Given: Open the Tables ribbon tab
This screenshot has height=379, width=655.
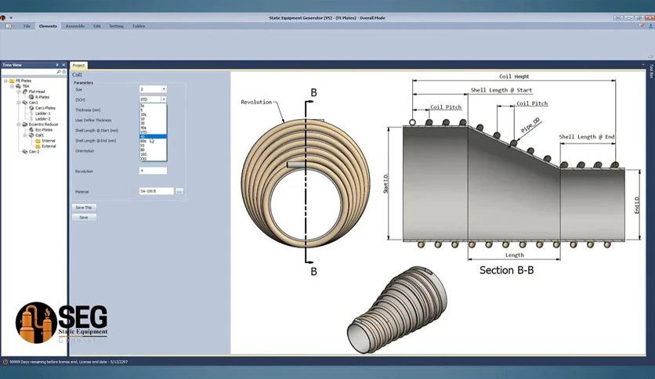Looking at the screenshot, I should click(139, 26).
